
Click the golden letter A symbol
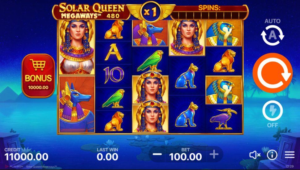114,52
